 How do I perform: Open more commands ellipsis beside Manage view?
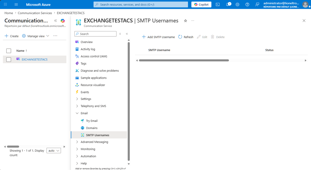coord(55,36)
